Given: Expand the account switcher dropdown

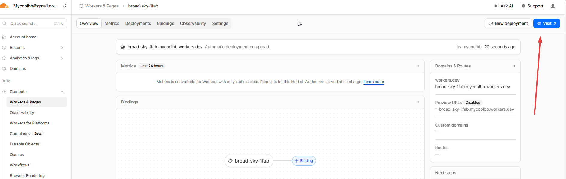Looking at the screenshot, I should (65, 6).
